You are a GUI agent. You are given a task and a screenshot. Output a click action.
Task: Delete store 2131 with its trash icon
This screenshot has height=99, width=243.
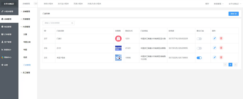point(221,48)
